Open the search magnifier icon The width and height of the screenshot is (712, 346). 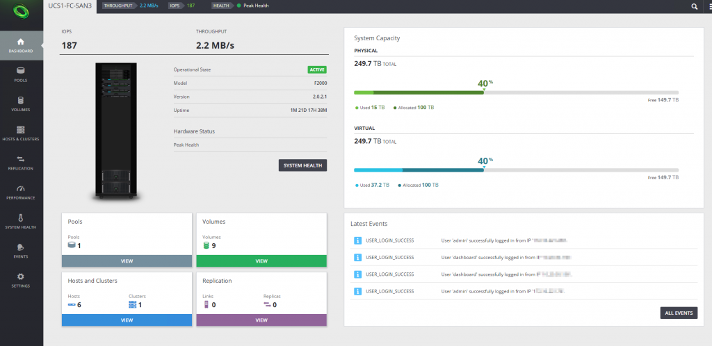(x=695, y=6)
